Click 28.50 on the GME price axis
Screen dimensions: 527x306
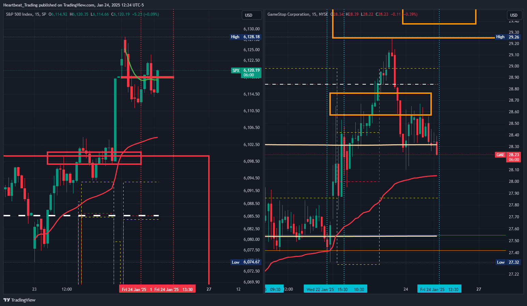click(514, 123)
